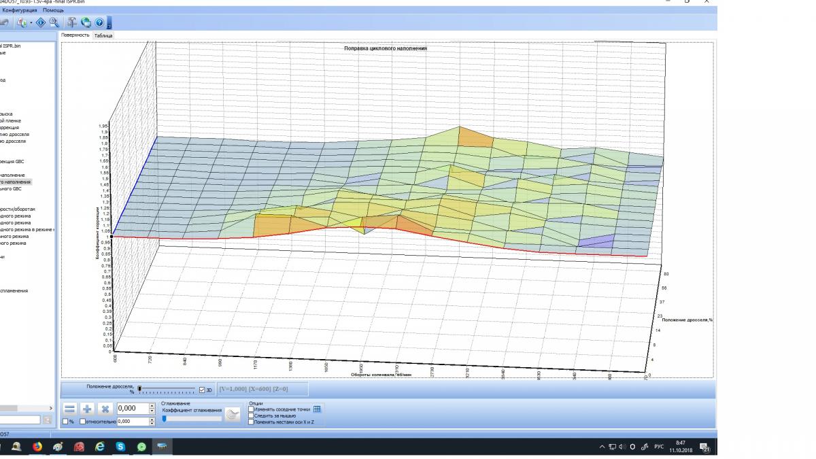The width and height of the screenshot is (816, 459).
Task: Open Skype from the taskbar
Action: click(x=120, y=447)
